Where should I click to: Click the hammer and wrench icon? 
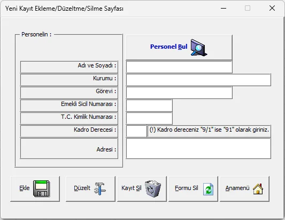(x=100, y=189)
